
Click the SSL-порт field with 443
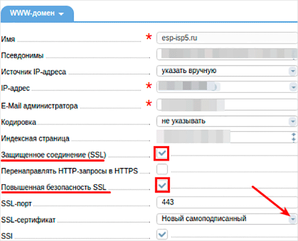coord(226,202)
